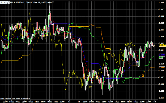The width and height of the screenshot is (166, 103).
Task: Open chart settings with the wrench icon
Action: coord(8,3)
